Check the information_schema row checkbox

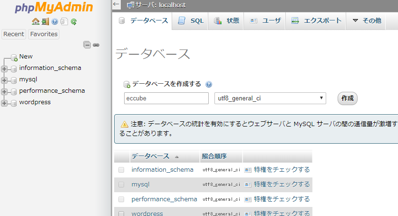coord(121,170)
